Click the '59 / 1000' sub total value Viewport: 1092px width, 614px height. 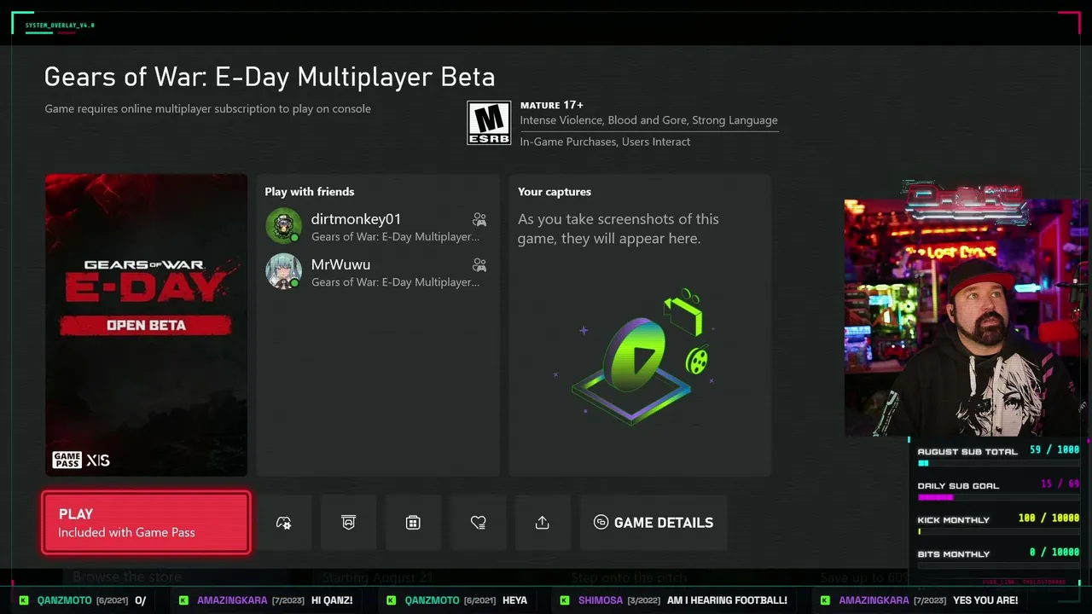(1054, 449)
